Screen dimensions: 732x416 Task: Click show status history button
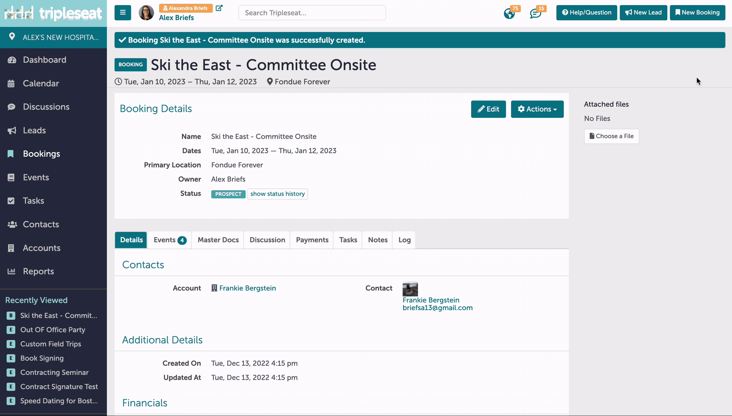click(277, 194)
